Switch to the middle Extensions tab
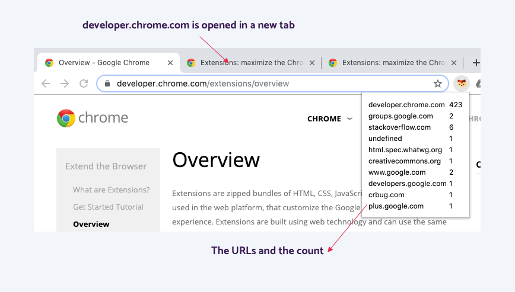The height and width of the screenshot is (292, 515). click(250, 63)
